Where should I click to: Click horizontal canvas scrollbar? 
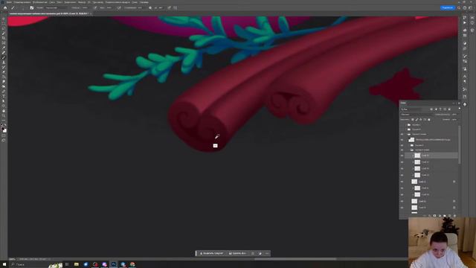(x=295, y=259)
